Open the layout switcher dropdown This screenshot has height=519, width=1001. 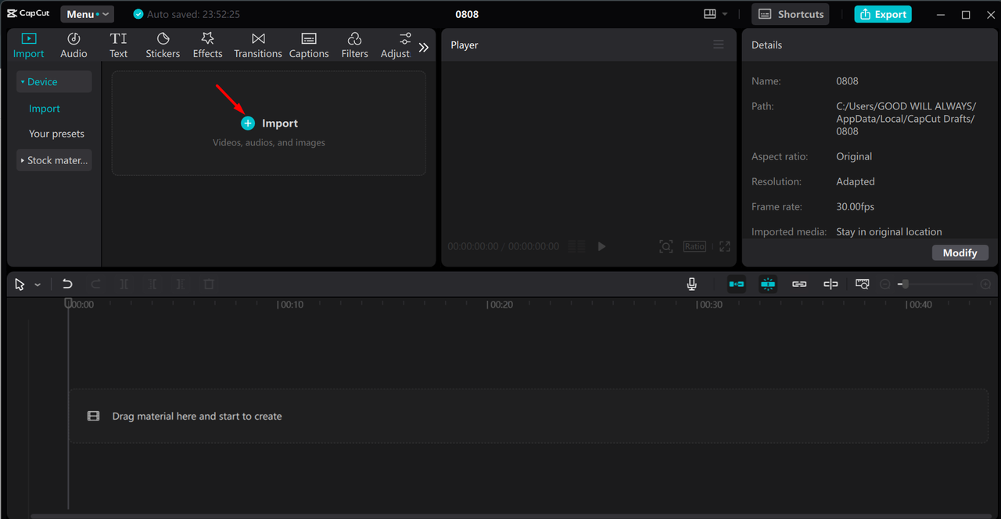(x=716, y=14)
